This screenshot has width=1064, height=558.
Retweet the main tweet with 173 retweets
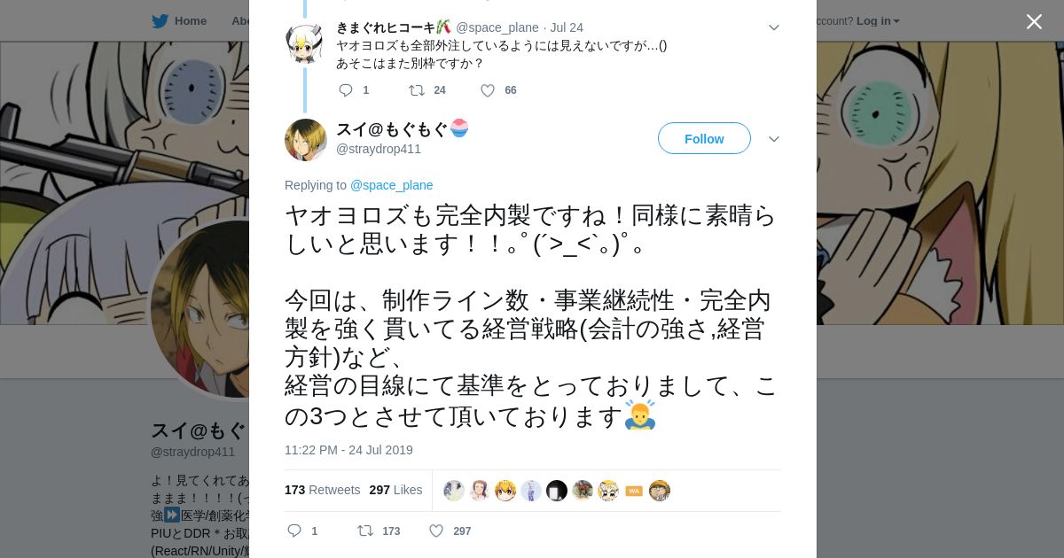pyautogui.click(x=379, y=531)
